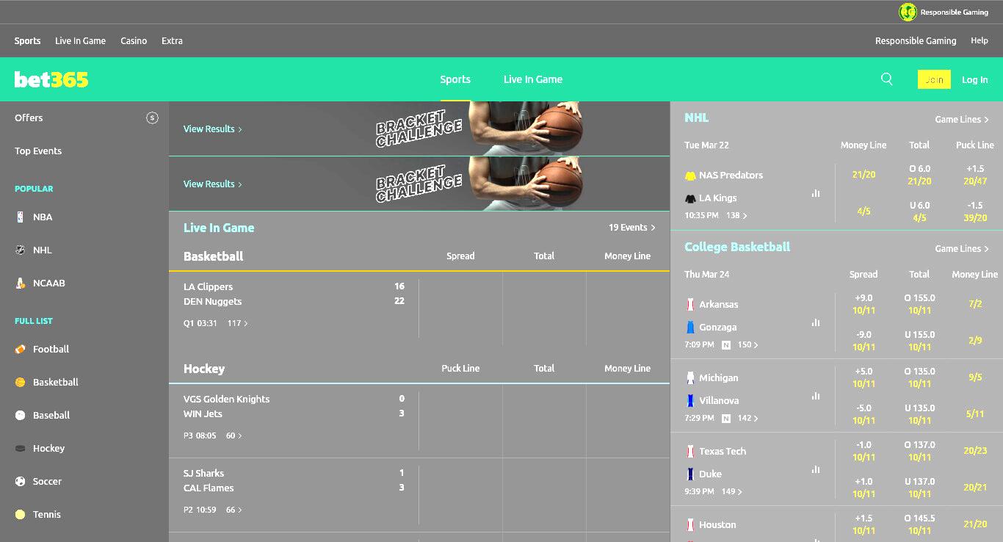This screenshot has width=1003, height=542.
Task: Click the Live In Game section heading
Action: [219, 228]
